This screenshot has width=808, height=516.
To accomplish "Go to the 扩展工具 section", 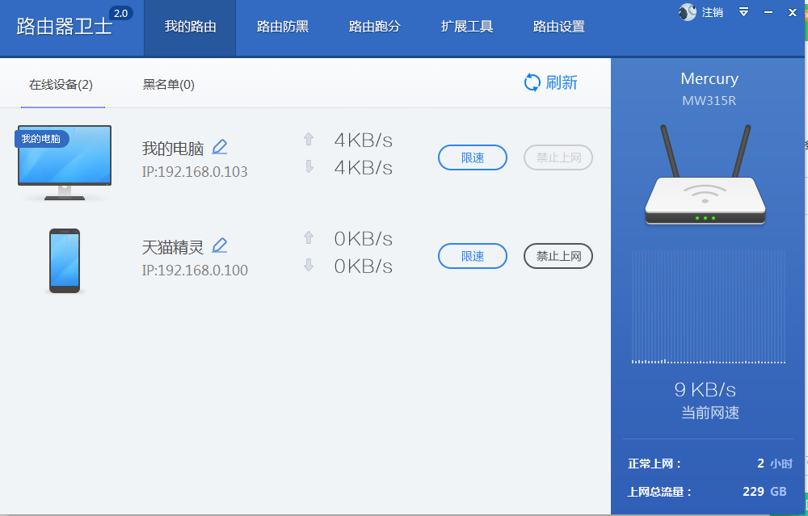I will point(466,27).
